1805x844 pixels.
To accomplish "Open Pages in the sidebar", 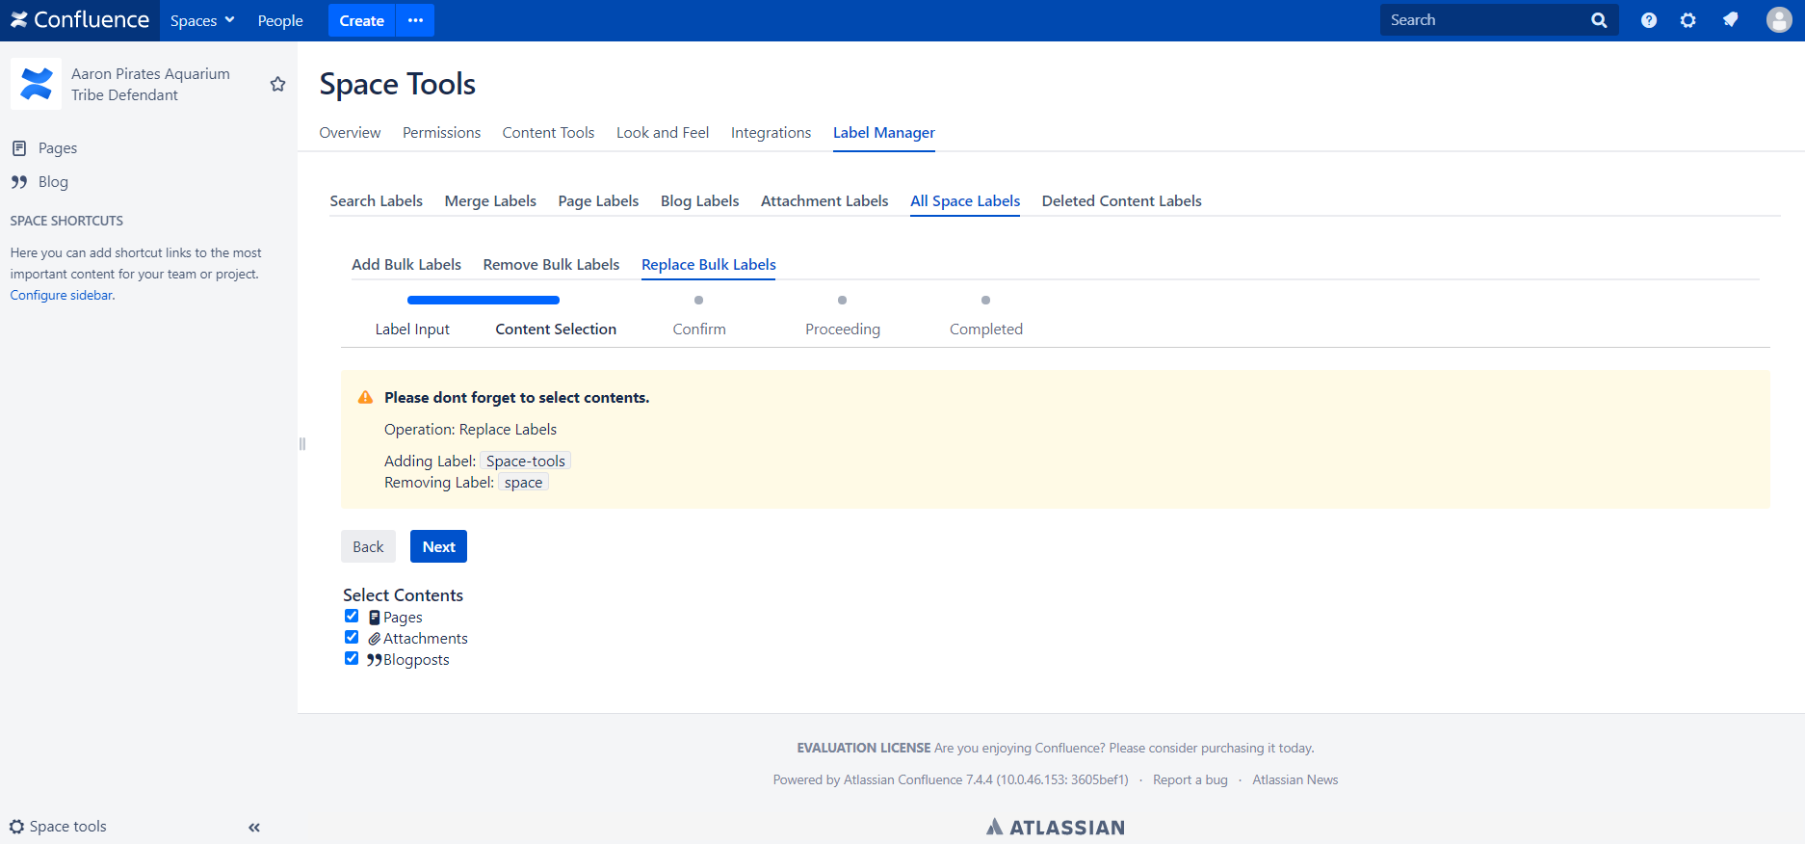I will 58,148.
